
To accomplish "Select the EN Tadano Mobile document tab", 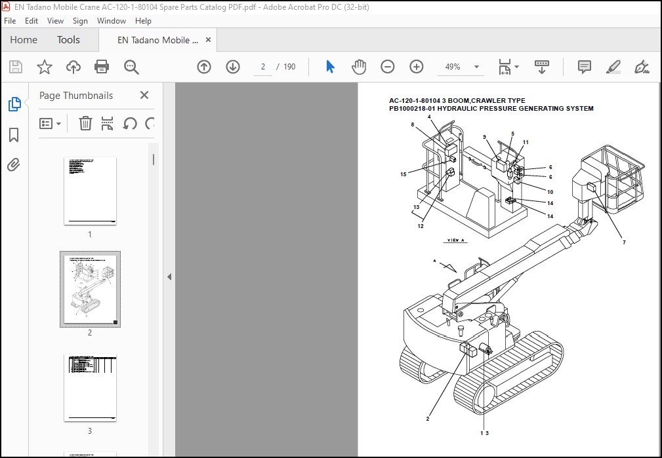I will coord(157,40).
